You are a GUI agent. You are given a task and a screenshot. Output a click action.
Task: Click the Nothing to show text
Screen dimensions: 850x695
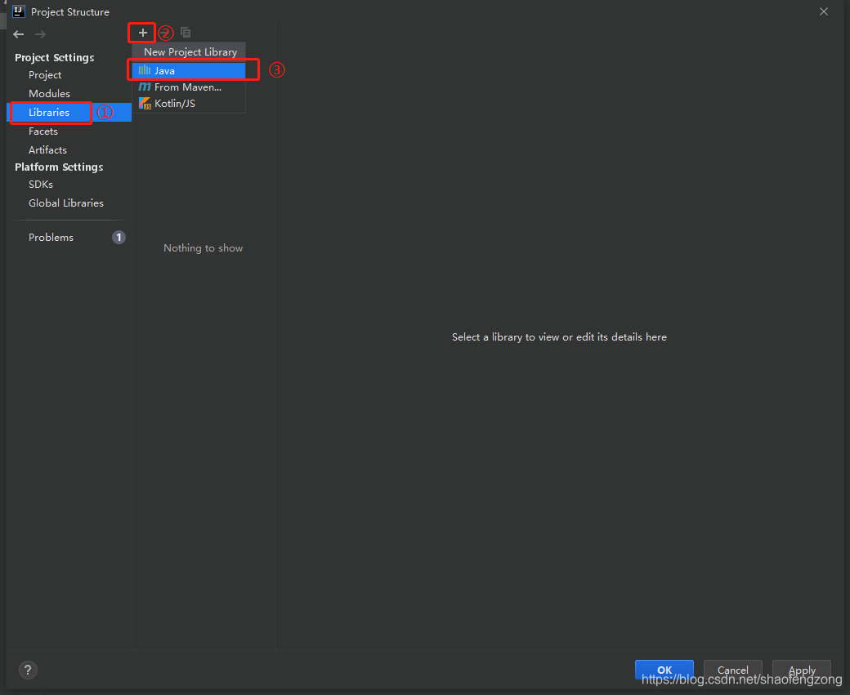(x=204, y=248)
